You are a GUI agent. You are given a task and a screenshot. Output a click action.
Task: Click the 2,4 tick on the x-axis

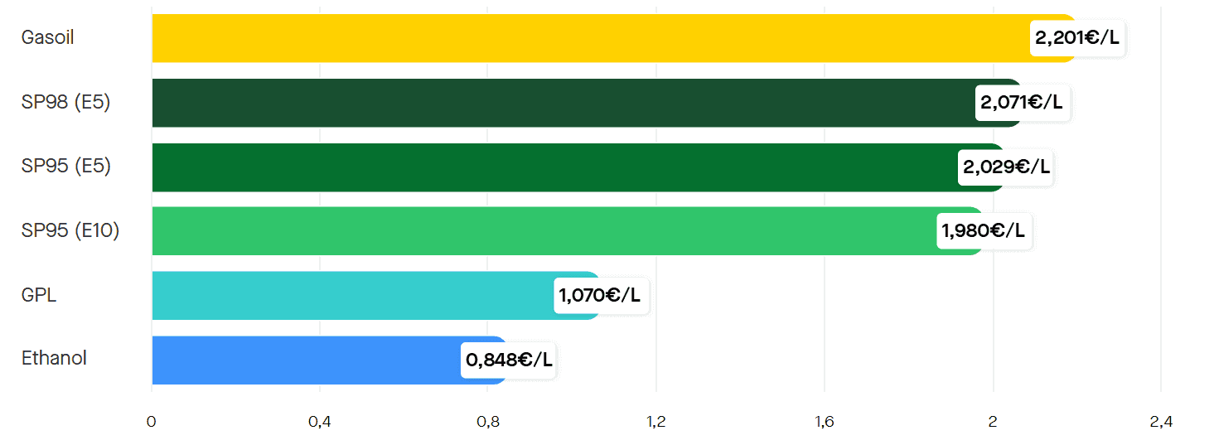click(1161, 423)
